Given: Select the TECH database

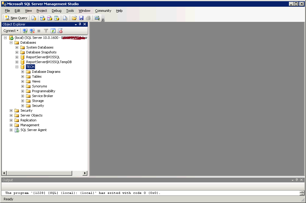Looking at the screenshot, I should coord(30,67).
